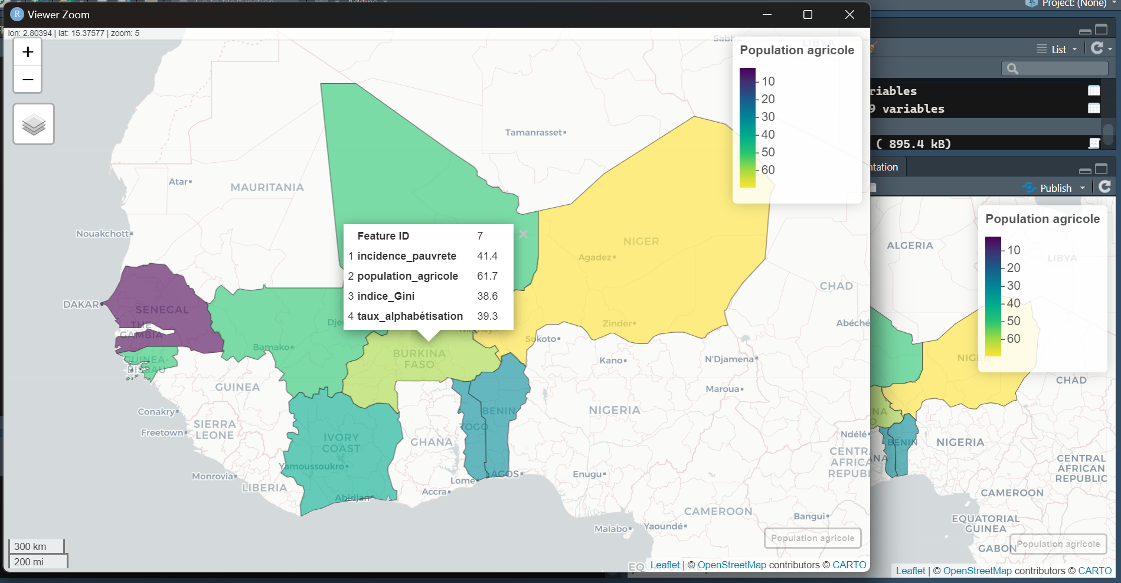Image resolution: width=1121 pixels, height=583 pixels.
Task: Close the Feature ID popup
Action: point(523,234)
